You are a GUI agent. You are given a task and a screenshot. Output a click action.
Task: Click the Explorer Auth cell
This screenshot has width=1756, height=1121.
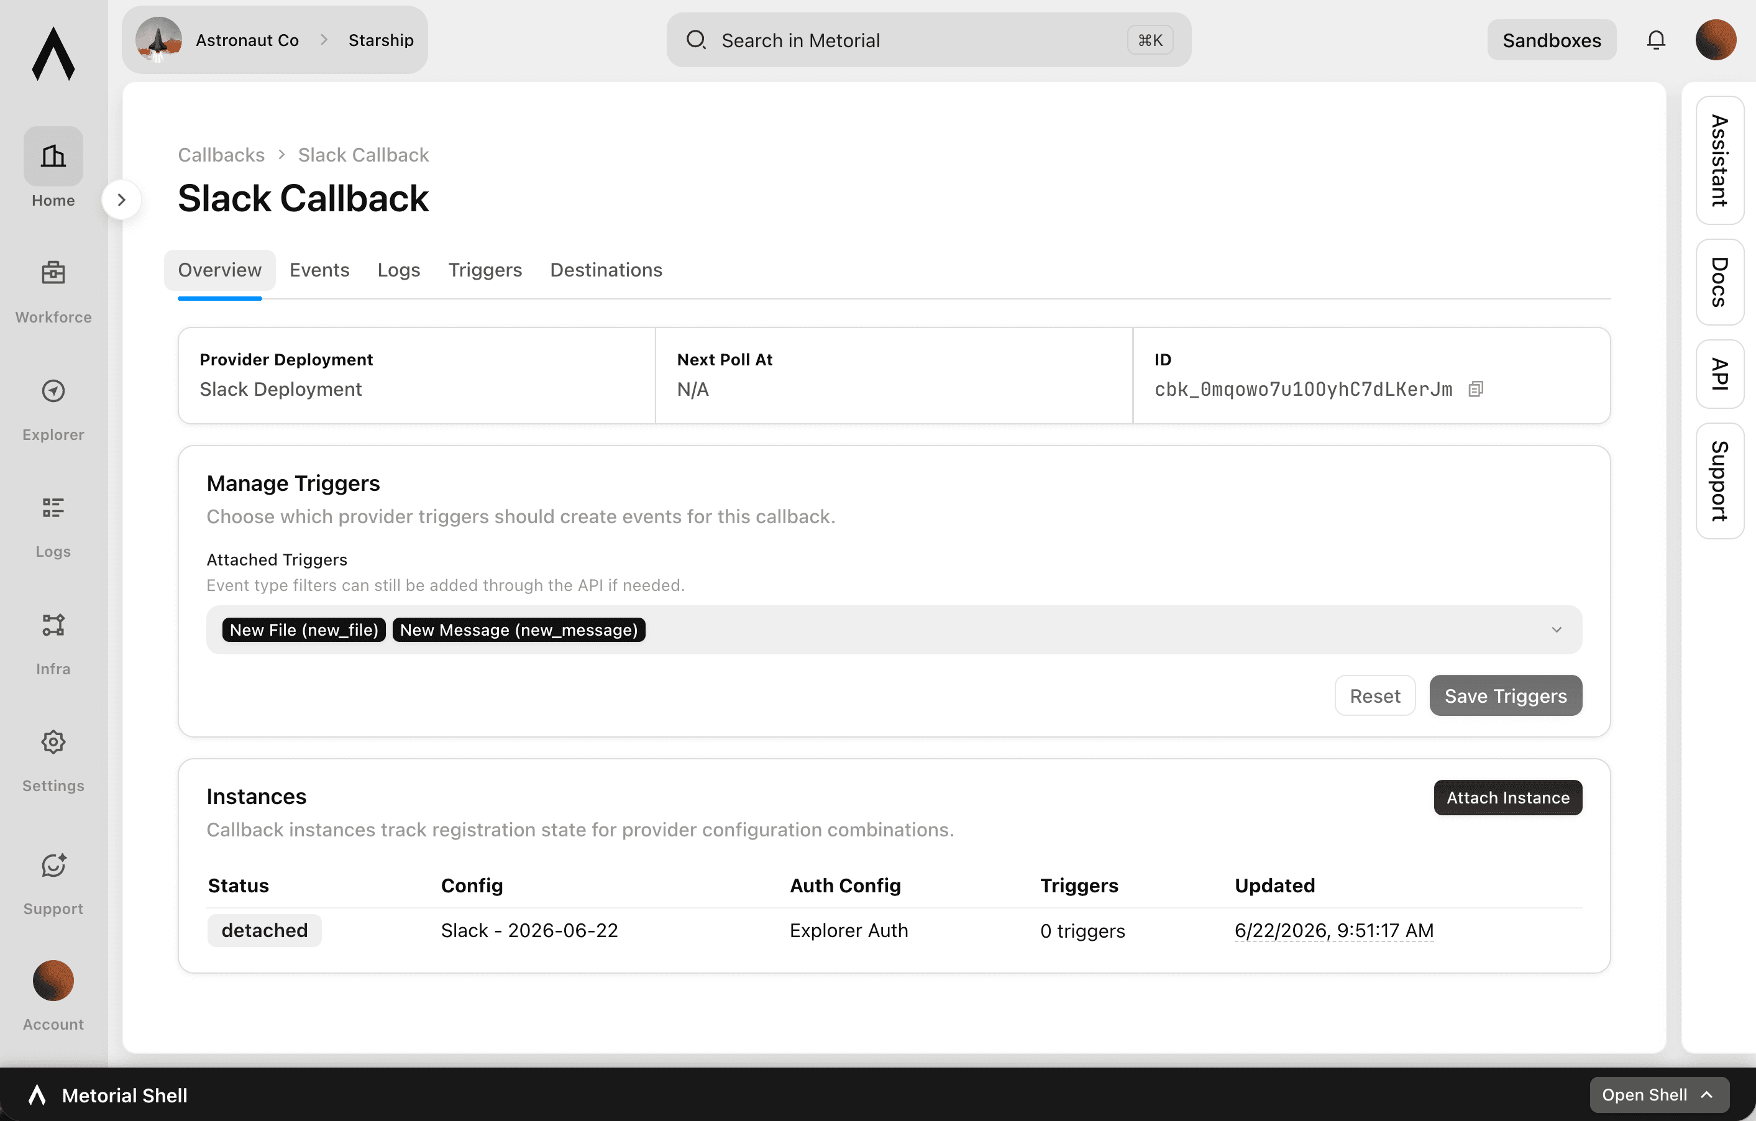click(849, 931)
